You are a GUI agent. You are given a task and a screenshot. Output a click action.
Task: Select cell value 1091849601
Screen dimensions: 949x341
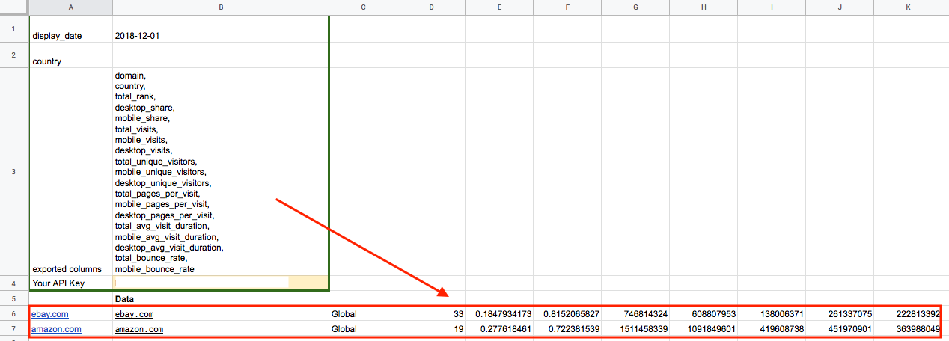pos(704,329)
